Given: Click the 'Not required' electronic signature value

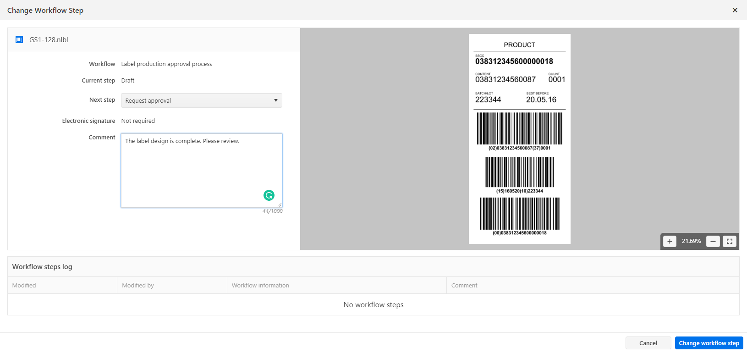Looking at the screenshot, I should [138, 121].
